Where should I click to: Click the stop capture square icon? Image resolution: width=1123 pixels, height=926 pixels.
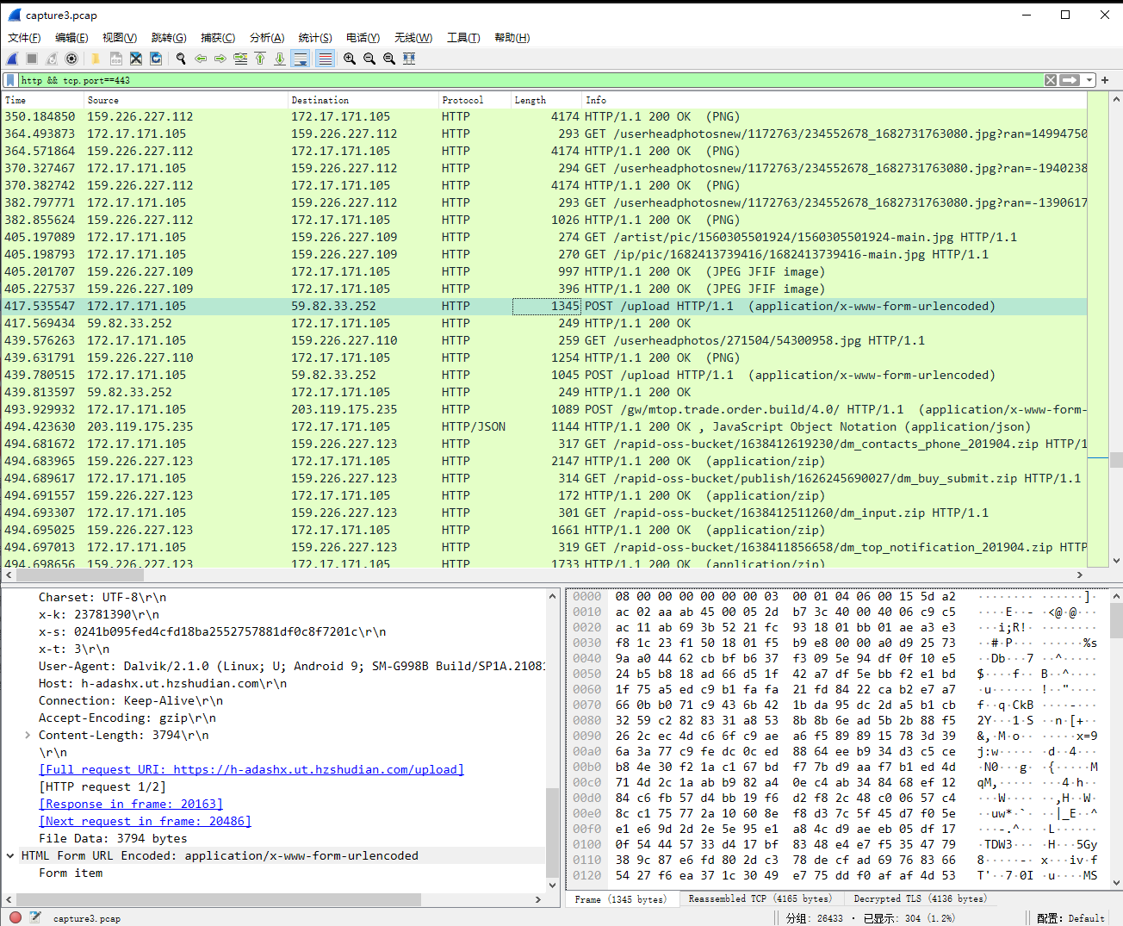pos(32,59)
